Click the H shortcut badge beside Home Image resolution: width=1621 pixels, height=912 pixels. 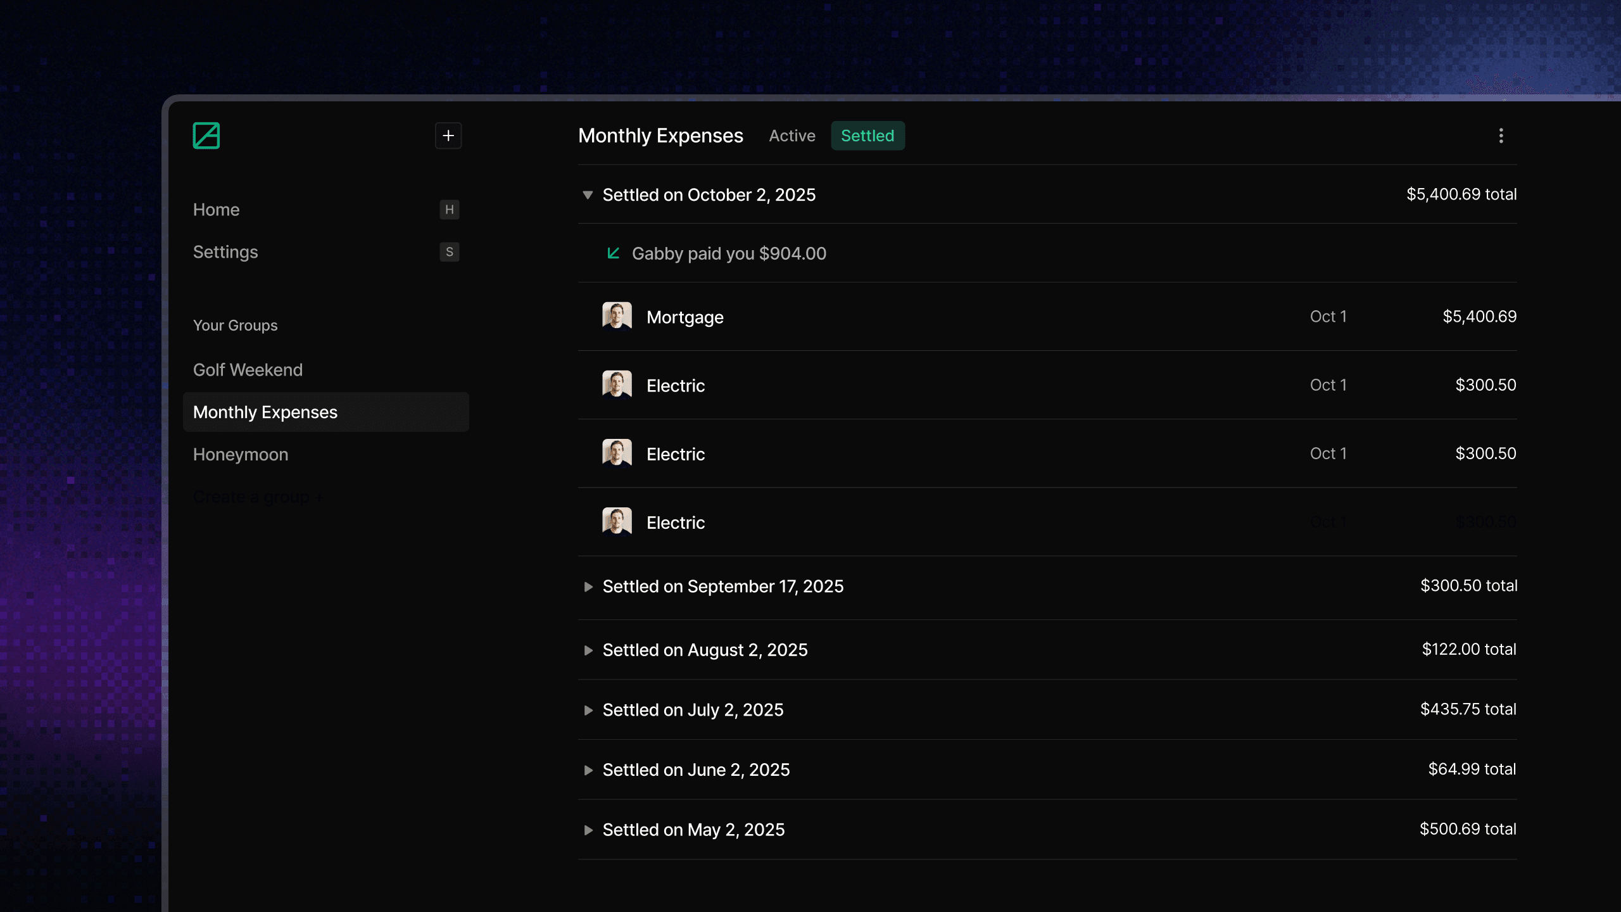[449, 210]
